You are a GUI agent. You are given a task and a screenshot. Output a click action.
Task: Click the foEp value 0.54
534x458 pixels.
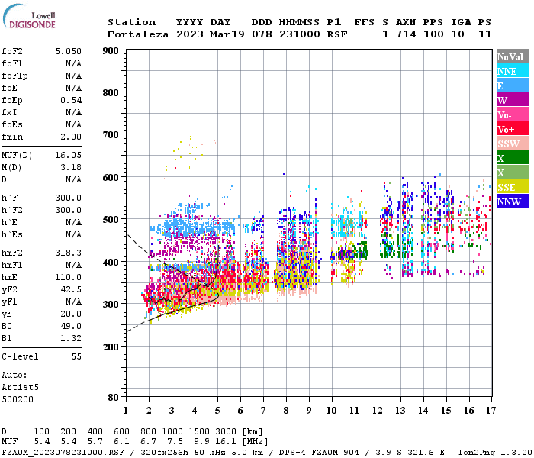pos(71,100)
